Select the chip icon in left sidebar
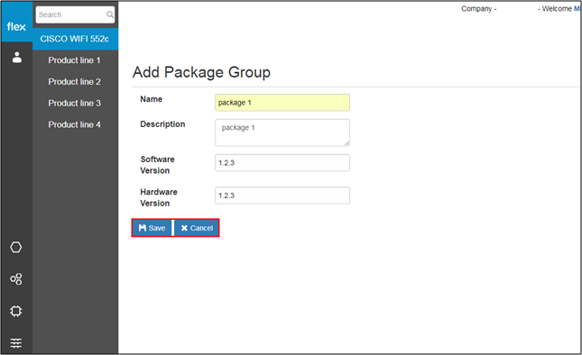This screenshot has width=582, height=355. tap(16, 311)
